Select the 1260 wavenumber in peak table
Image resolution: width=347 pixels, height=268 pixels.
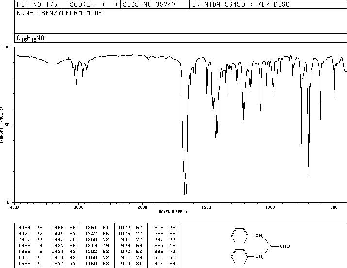tap(91, 239)
